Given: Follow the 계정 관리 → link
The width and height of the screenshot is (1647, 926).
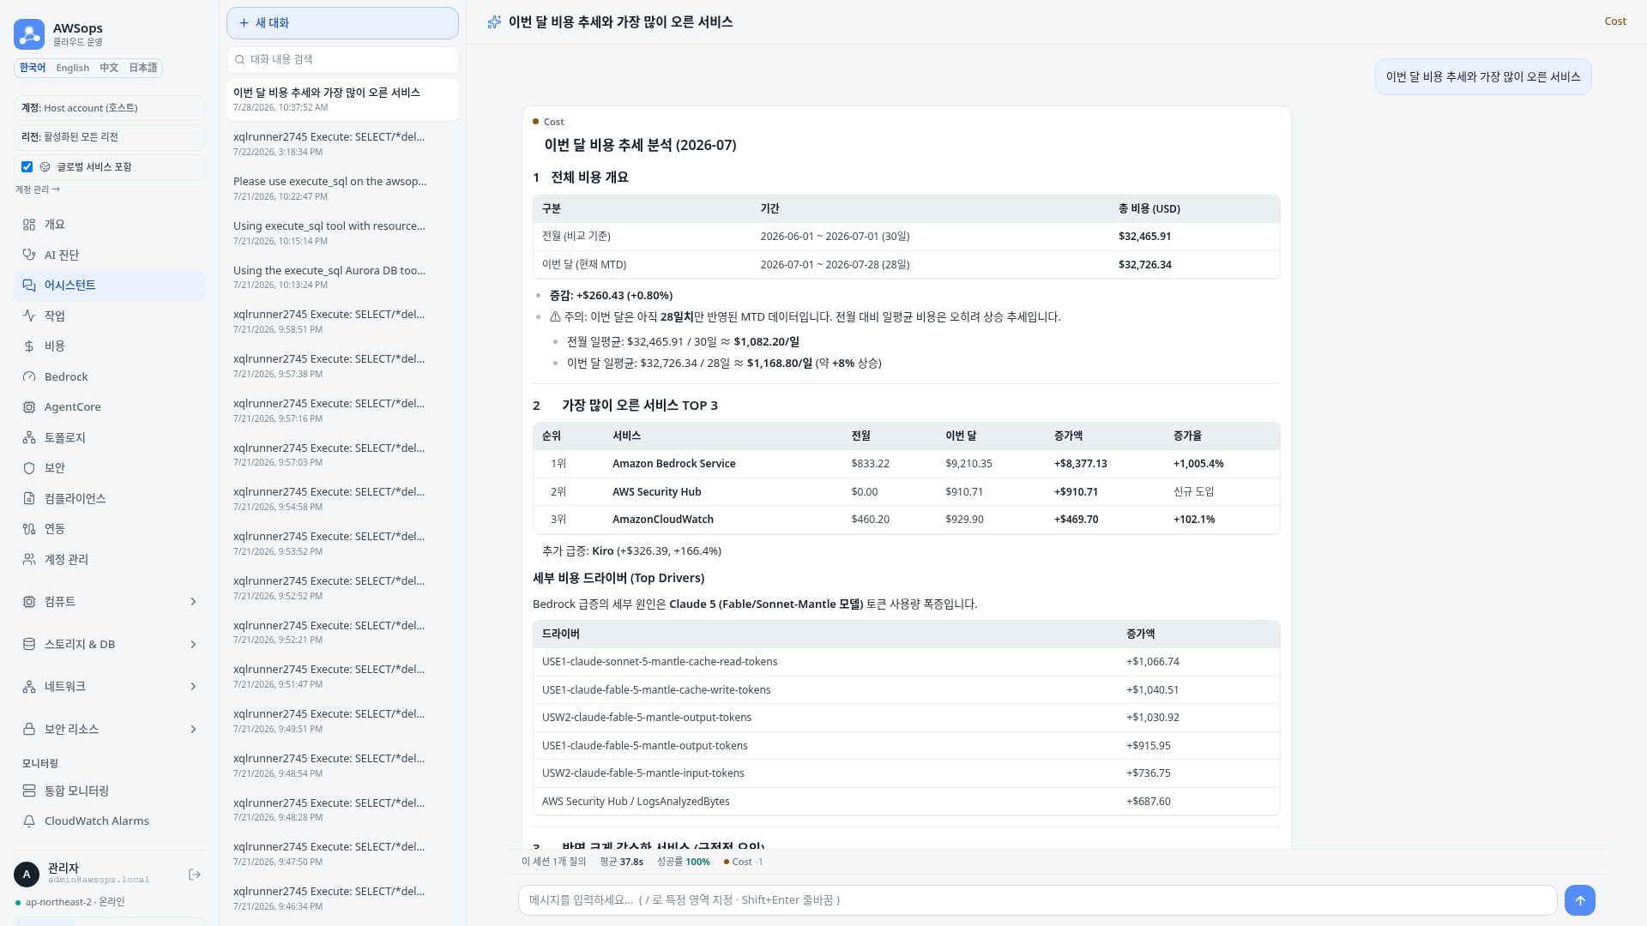Looking at the screenshot, I should (38, 189).
